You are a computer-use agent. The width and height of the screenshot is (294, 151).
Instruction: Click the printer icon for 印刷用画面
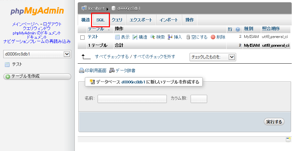click(82, 70)
